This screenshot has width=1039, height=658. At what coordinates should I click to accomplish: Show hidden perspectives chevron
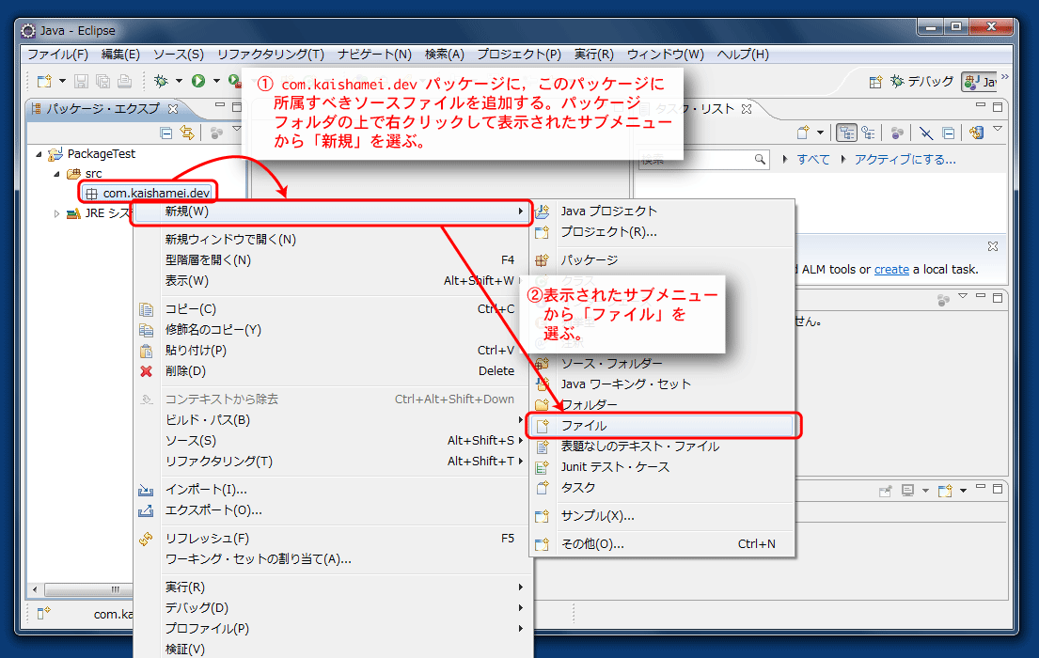coord(1005,77)
